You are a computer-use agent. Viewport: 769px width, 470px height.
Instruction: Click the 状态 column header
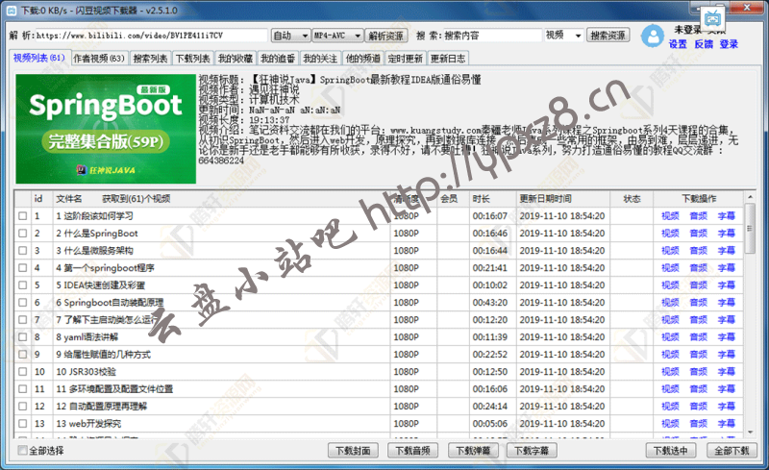632,199
